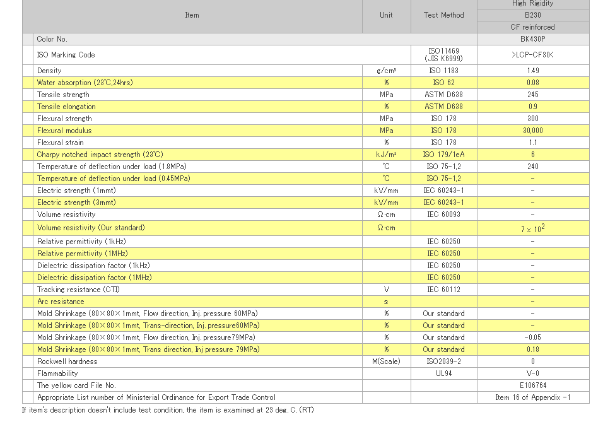The width and height of the screenshot is (615, 434).
Task: Select the flammability rating 'V-0'
Action: [x=532, y=373]
